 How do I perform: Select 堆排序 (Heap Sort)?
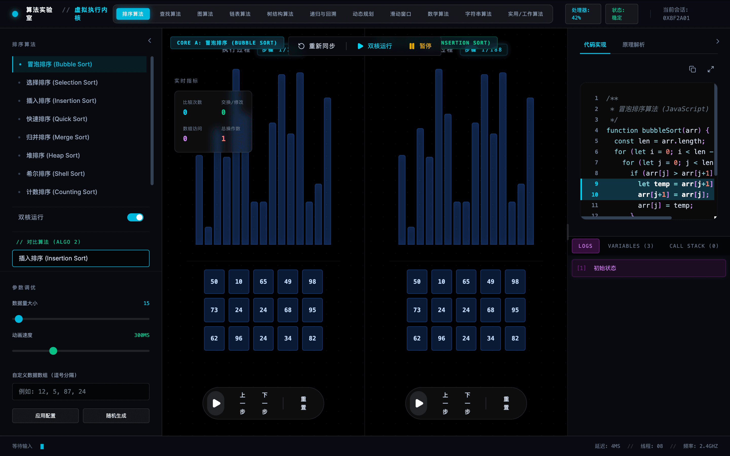point(79,155)
